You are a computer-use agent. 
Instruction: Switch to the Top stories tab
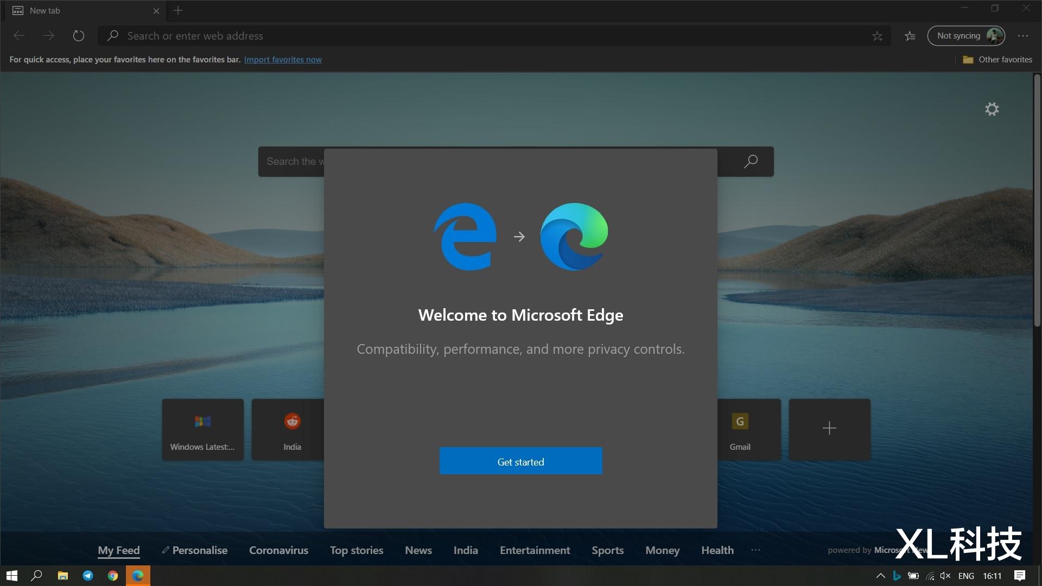(357, 550)
